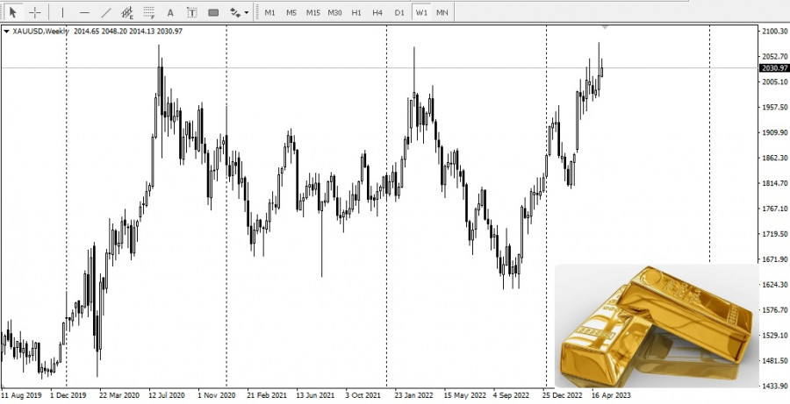Viewport: 790px width, 404px height.
Task: Switch to the M1 timeframe
Action: pos(269,12)
